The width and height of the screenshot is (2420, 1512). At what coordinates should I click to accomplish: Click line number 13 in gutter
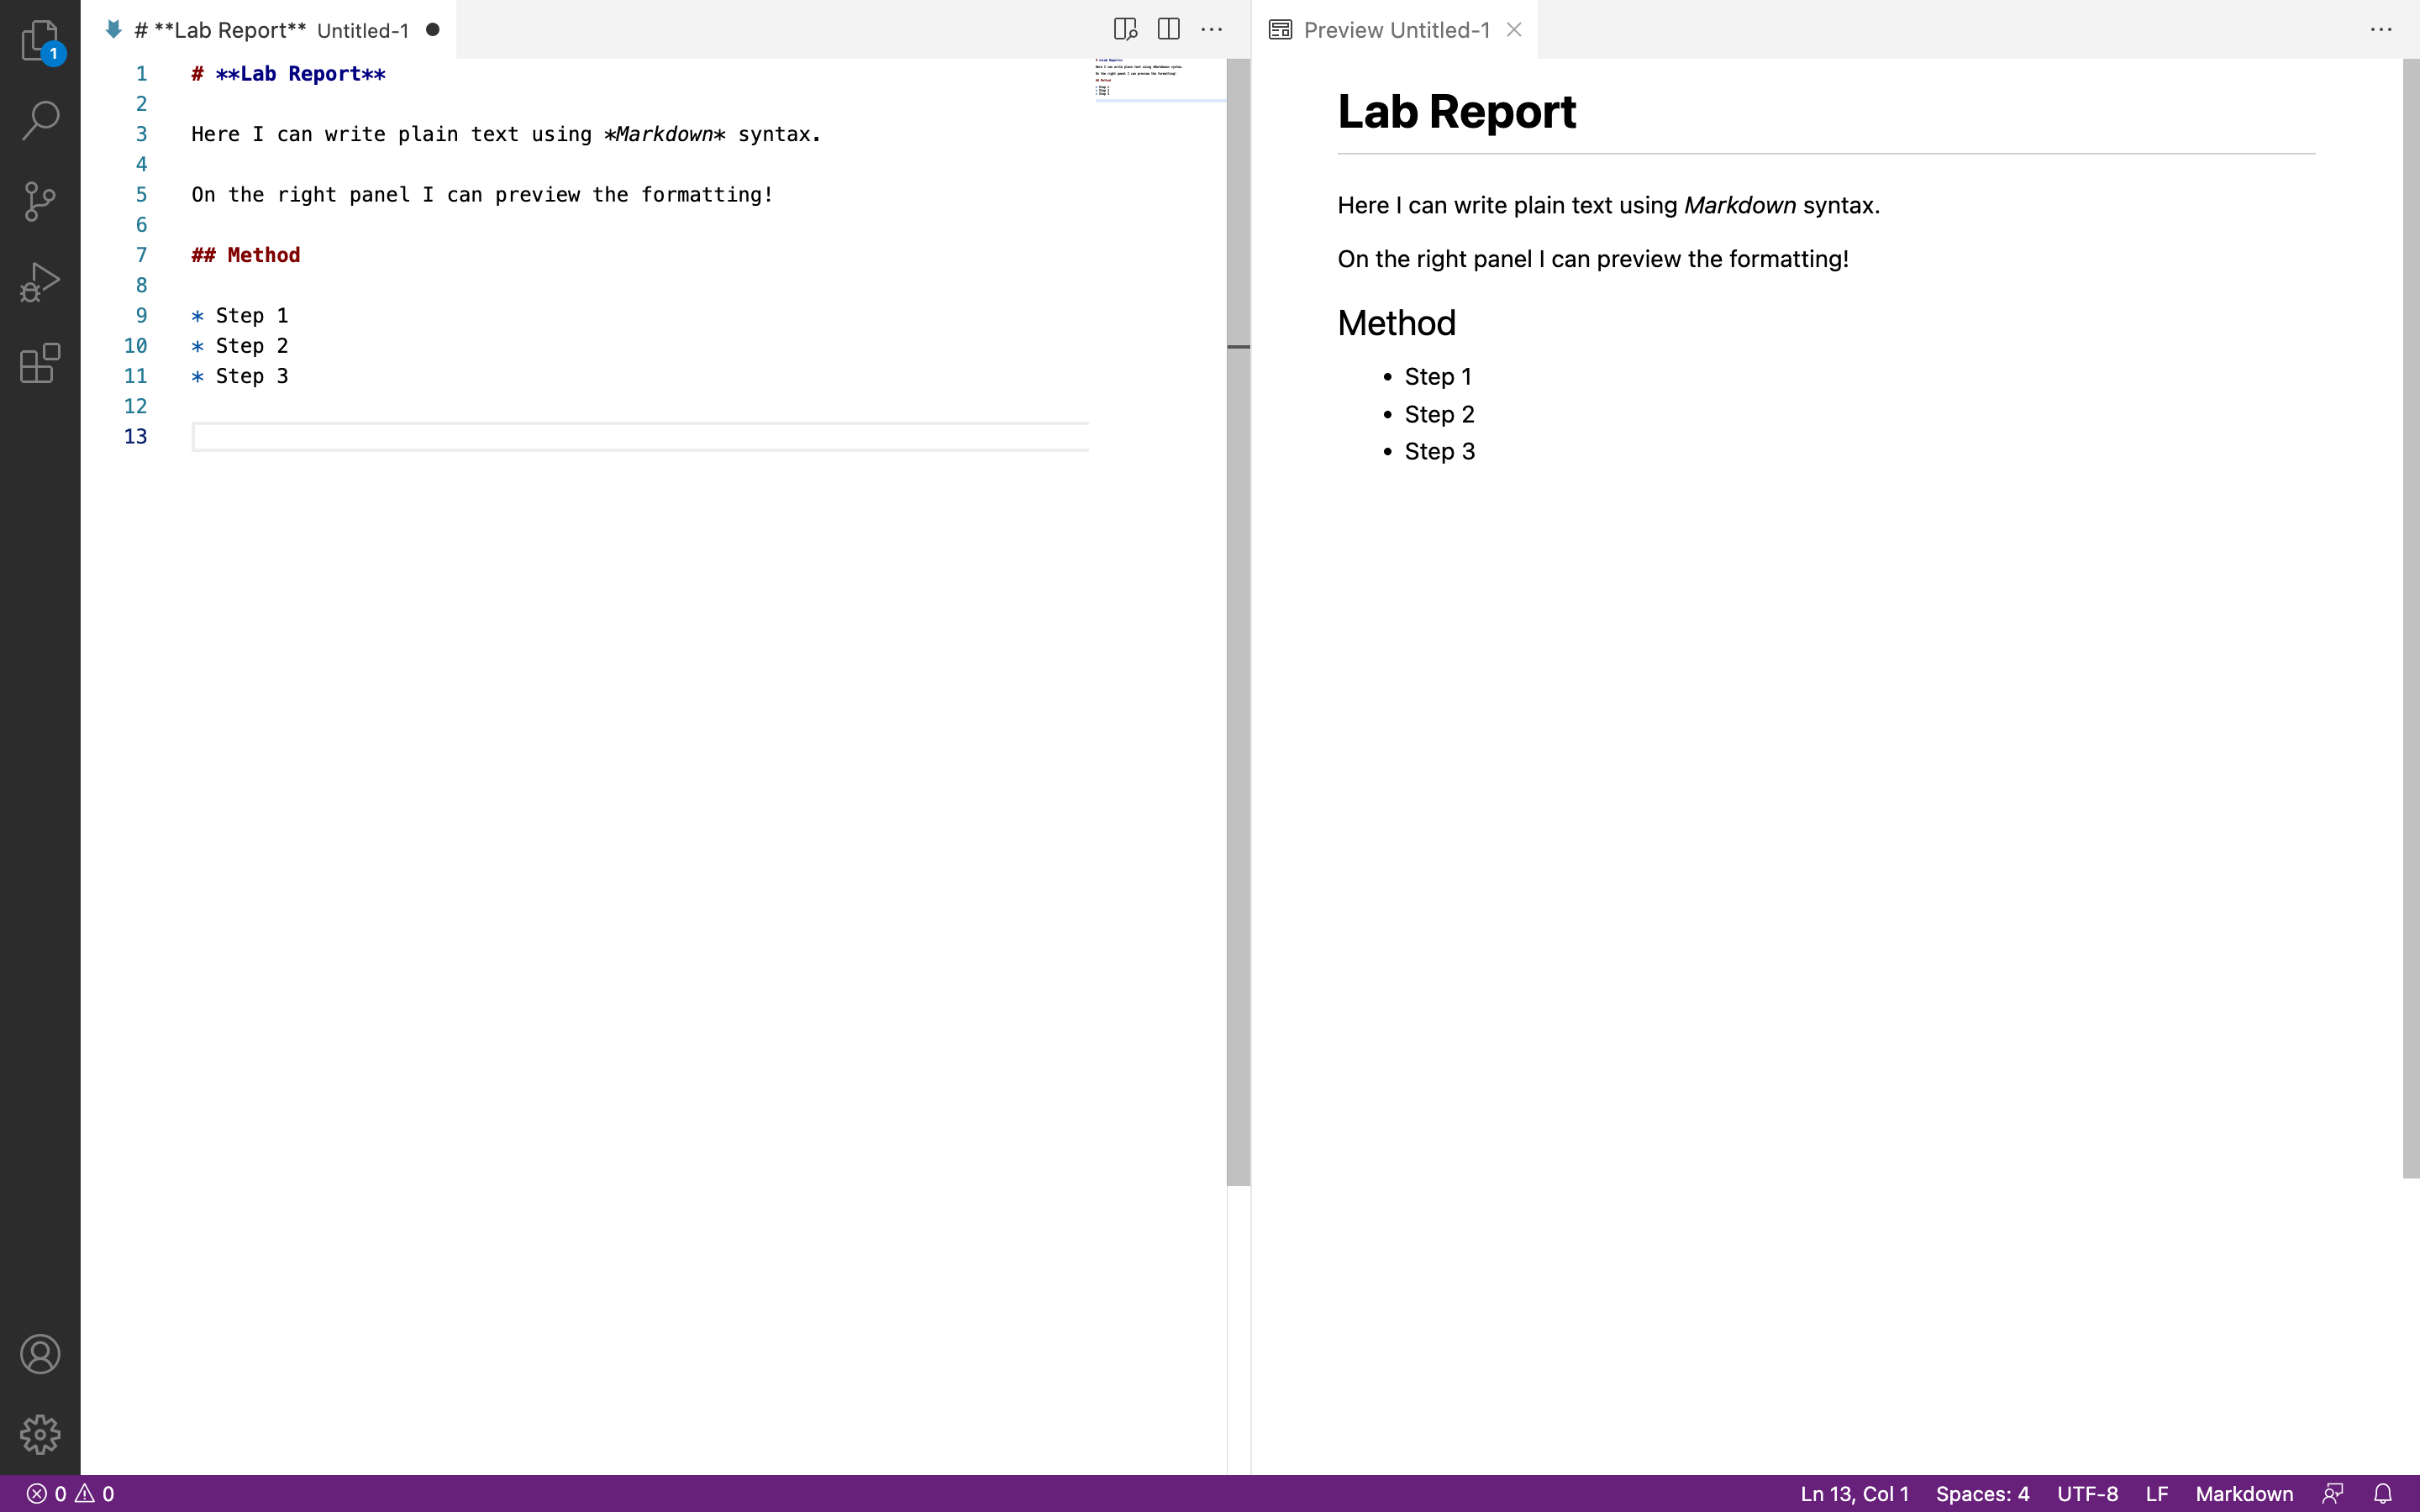point(135,436)
